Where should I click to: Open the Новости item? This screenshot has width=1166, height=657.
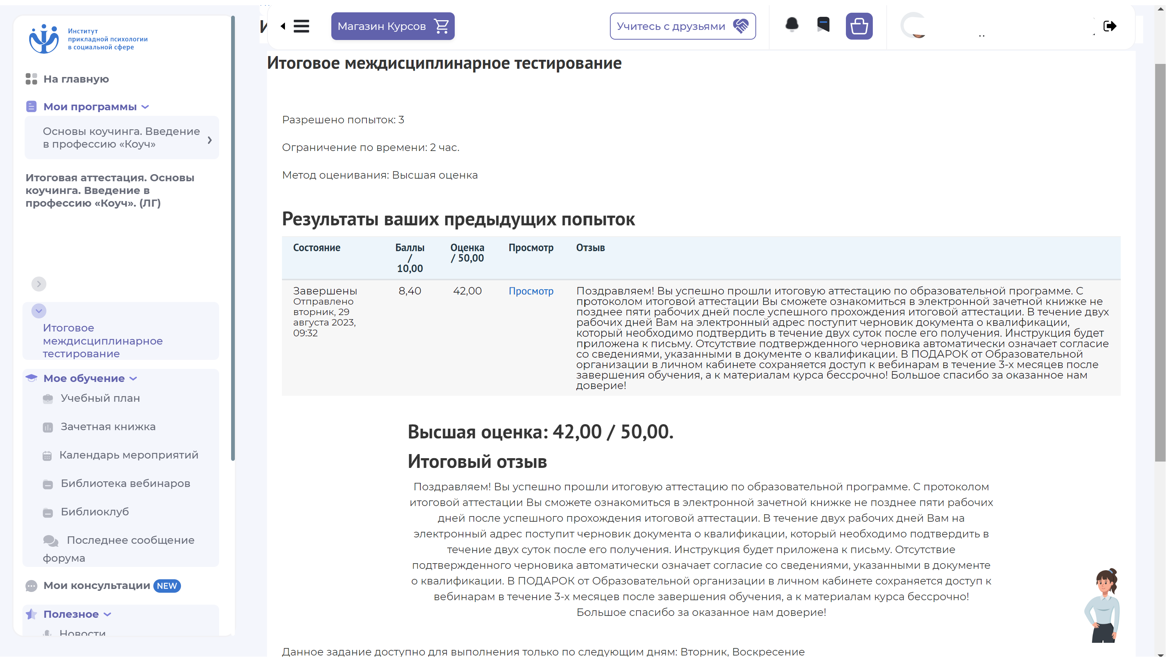coord(83,633)
